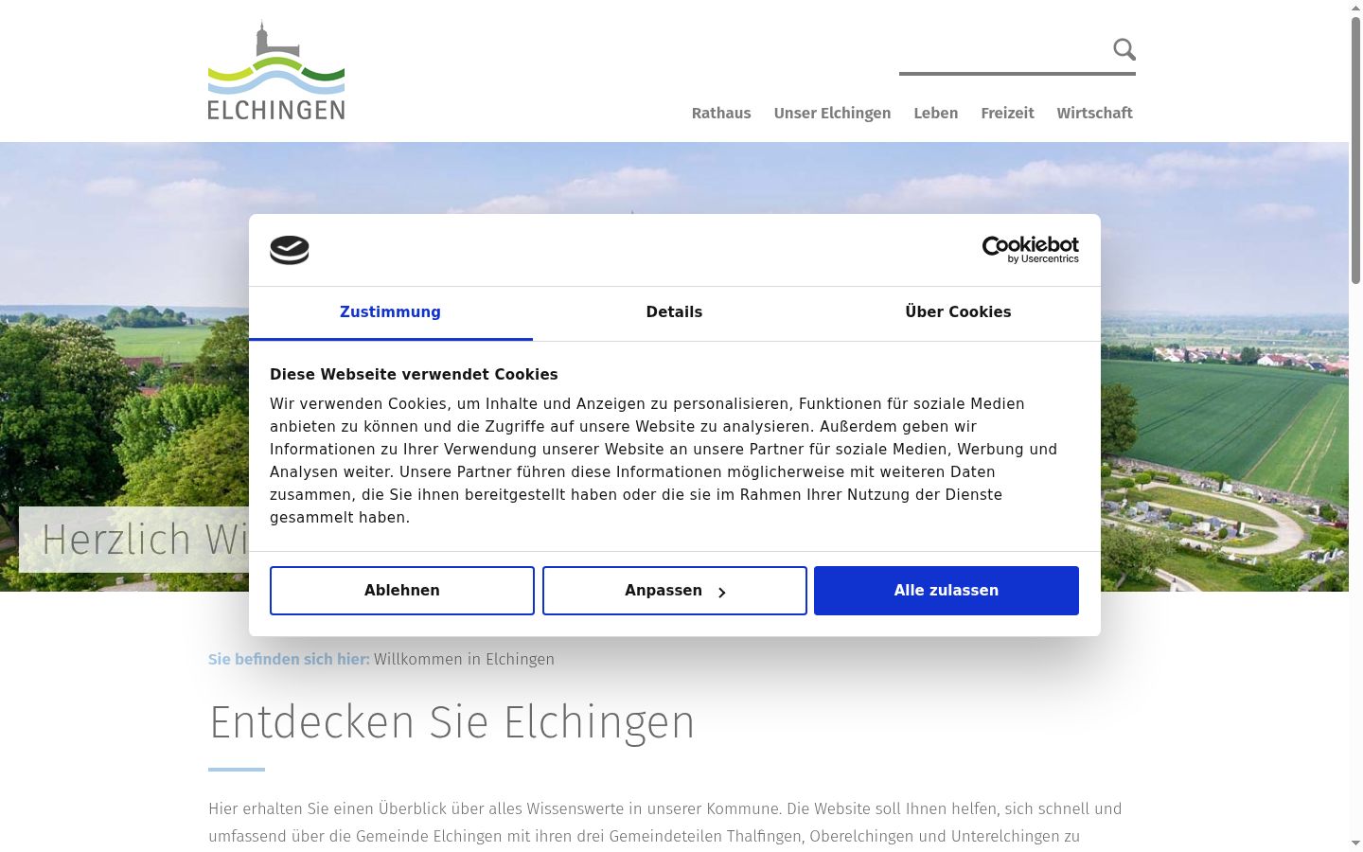Click the 'Sie befinden sich hier:' label
This screenshot has height=852, width=1363.
click(x=289, y=659)
